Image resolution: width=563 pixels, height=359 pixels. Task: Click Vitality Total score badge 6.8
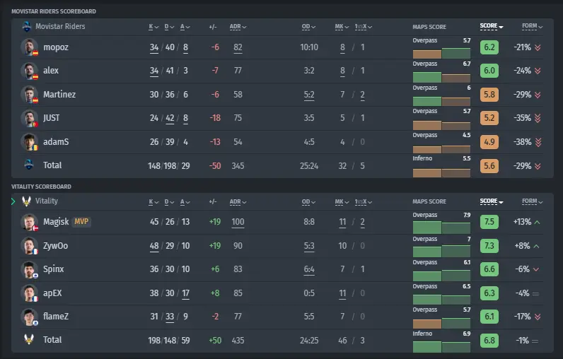pyautogui.click(x=489, y=341)
